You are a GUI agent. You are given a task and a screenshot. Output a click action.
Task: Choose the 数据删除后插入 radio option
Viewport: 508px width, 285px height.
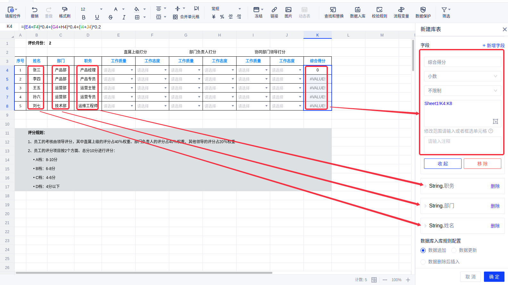[423, 262]
